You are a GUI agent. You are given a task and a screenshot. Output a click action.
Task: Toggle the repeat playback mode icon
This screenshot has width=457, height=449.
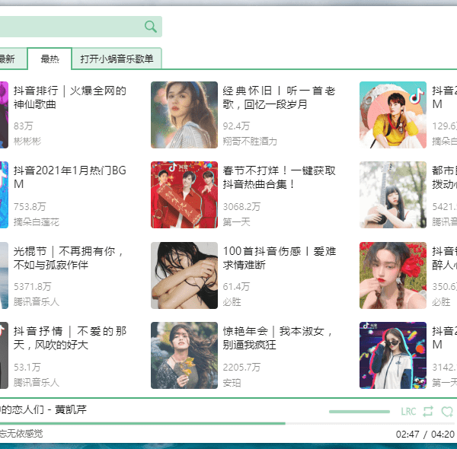tap(428, 411)
